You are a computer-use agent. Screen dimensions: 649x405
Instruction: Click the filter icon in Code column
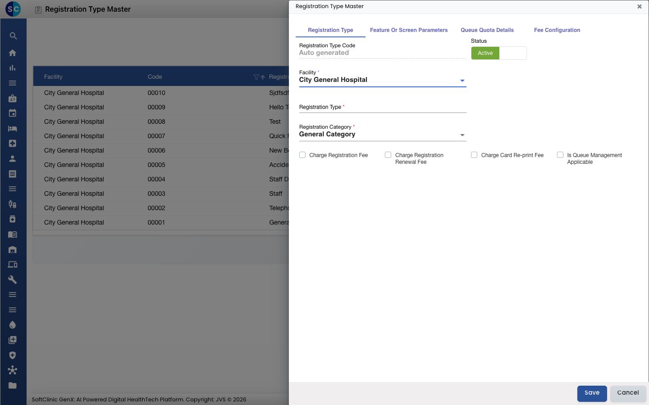pos(256,77)
